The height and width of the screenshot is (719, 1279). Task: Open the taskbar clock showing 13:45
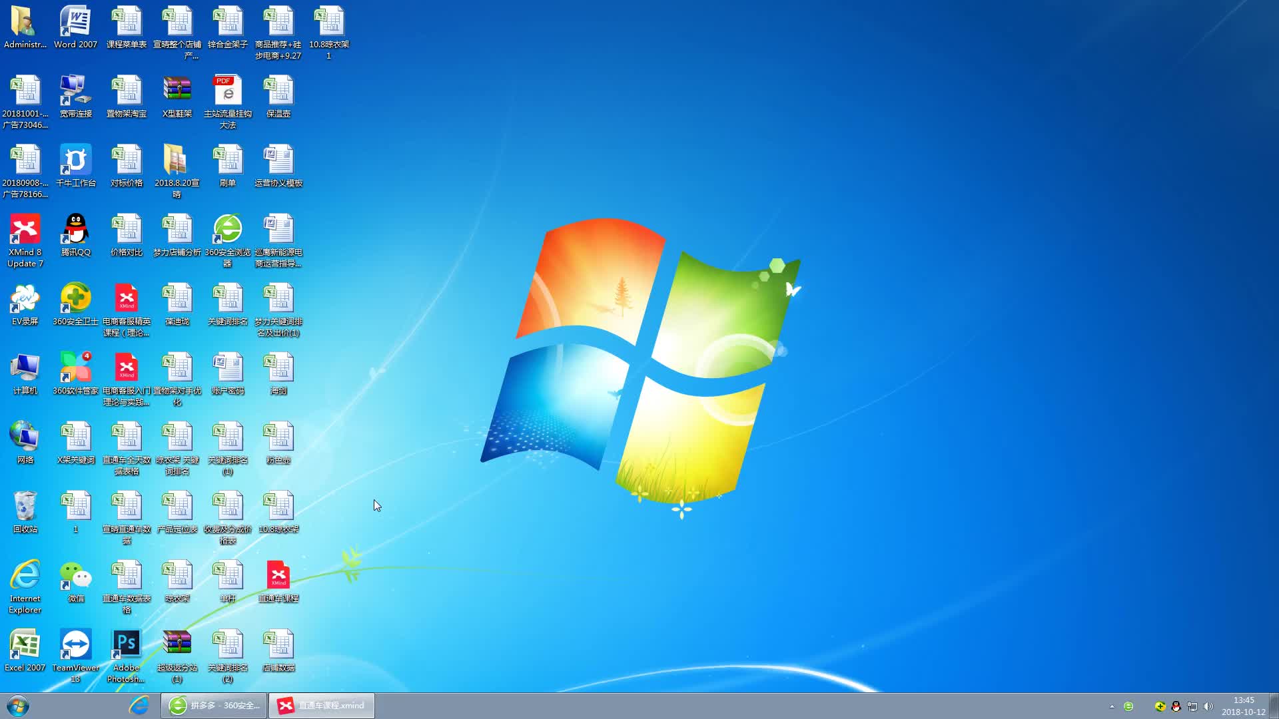[x=1244, y=706]
